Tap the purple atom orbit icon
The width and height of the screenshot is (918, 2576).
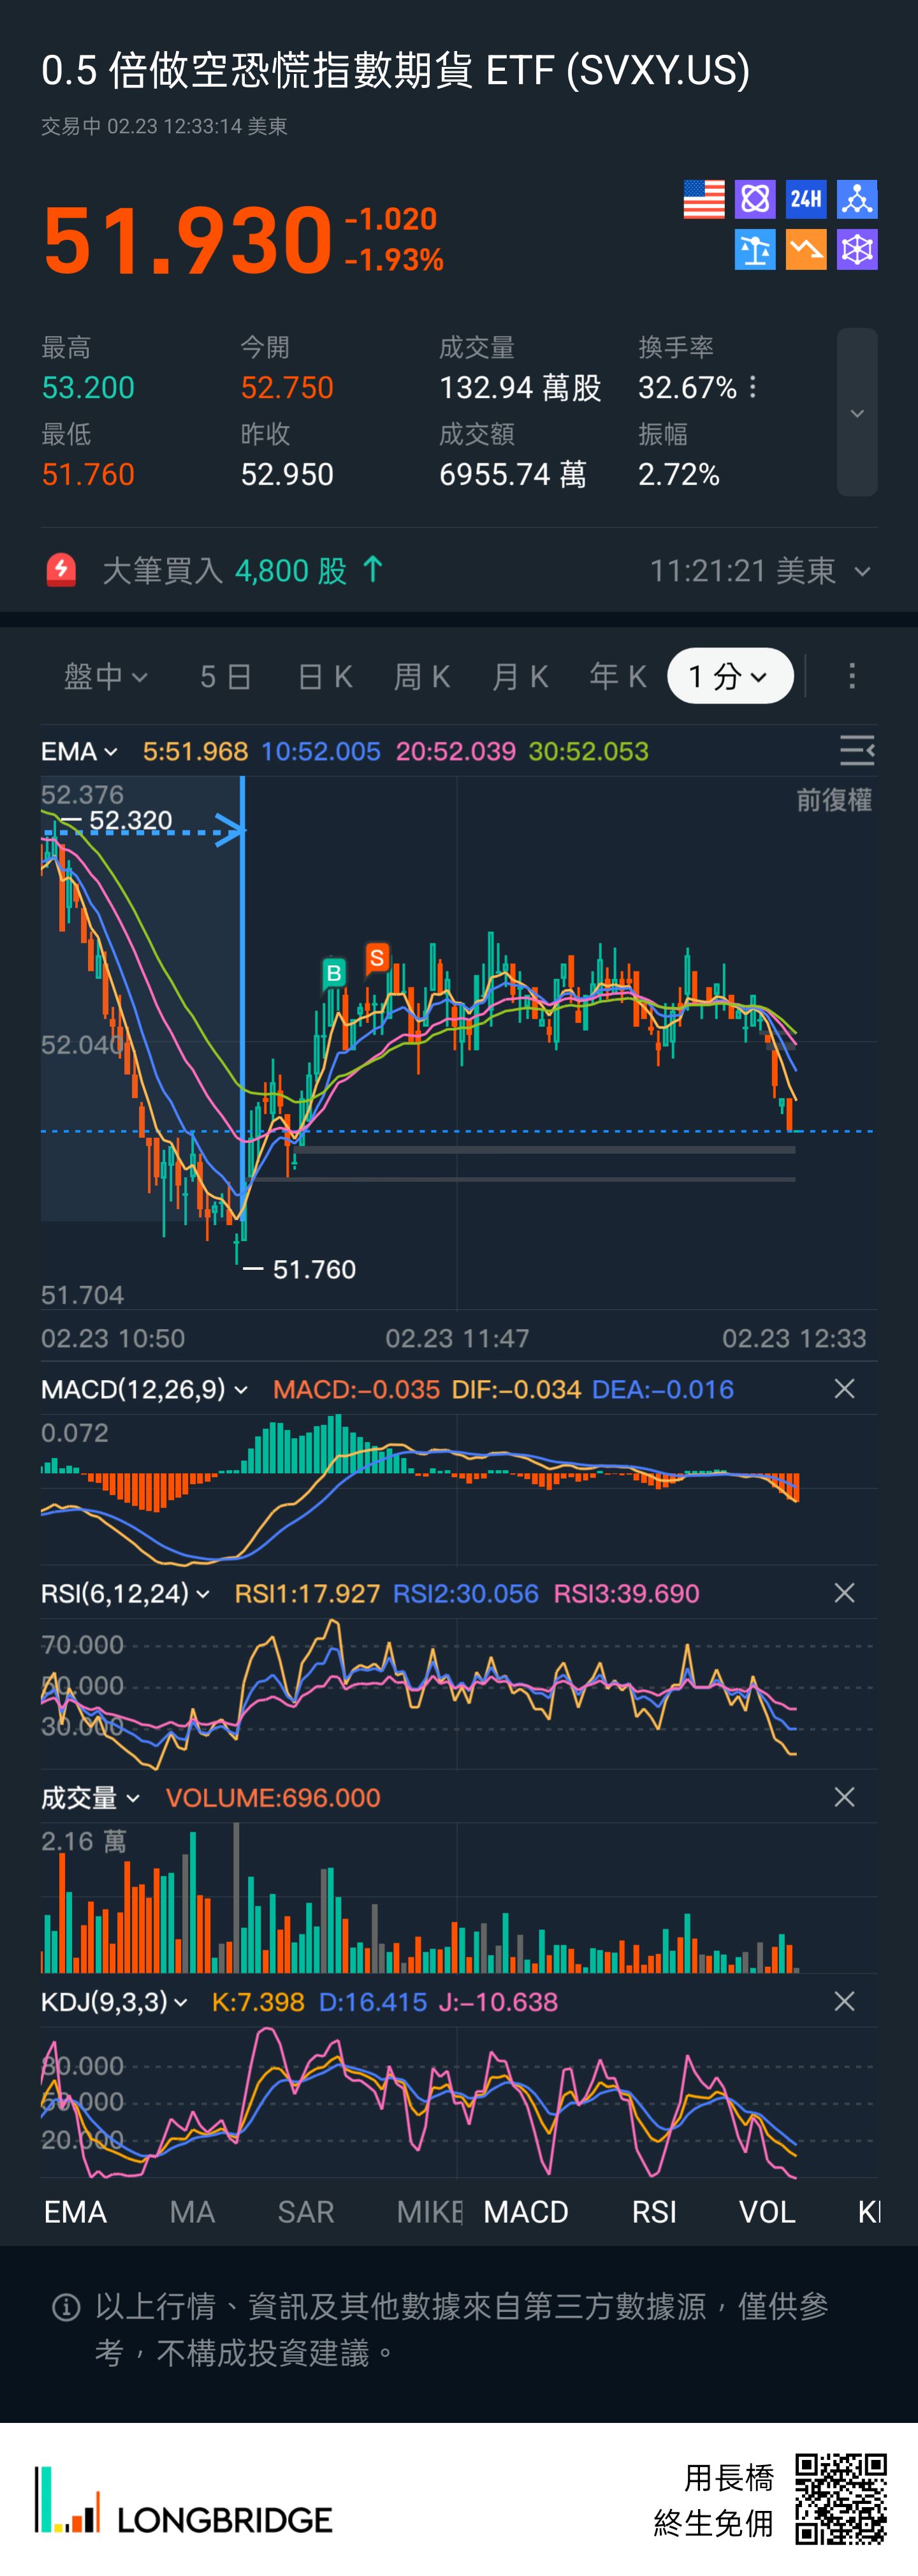pyautogui.click(x=755, y=199)
